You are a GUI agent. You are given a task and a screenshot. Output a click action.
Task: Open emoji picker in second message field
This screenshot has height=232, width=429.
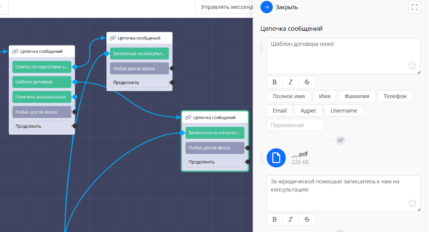pos(412,203)
